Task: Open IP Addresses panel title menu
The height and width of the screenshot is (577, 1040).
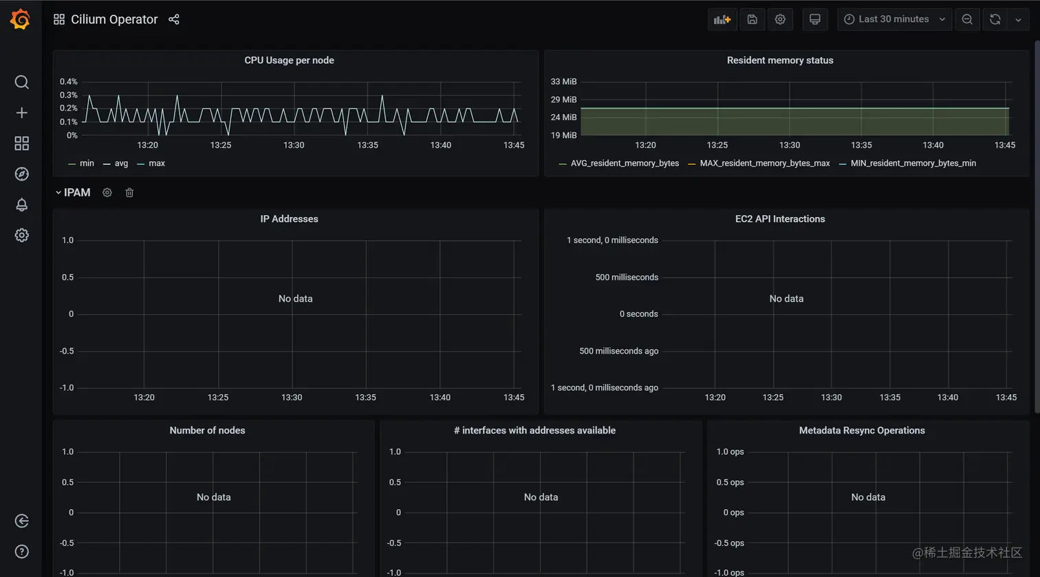Action: point(289,219)
